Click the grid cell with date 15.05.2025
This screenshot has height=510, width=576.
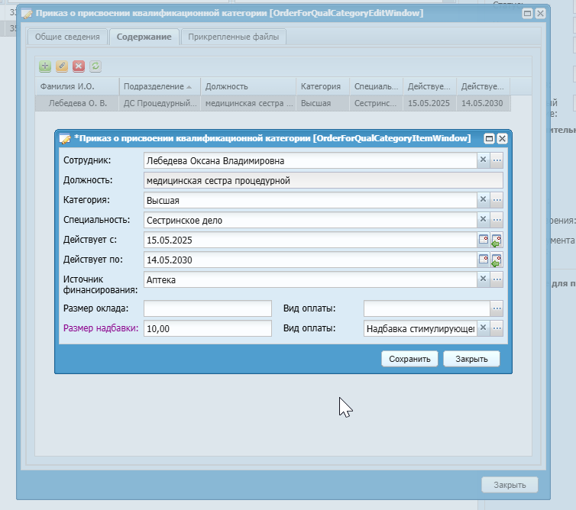pos(429,103)
